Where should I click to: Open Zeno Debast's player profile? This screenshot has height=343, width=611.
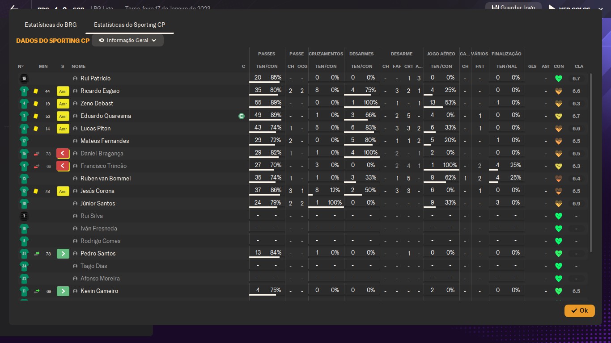[x=97, y=104]
